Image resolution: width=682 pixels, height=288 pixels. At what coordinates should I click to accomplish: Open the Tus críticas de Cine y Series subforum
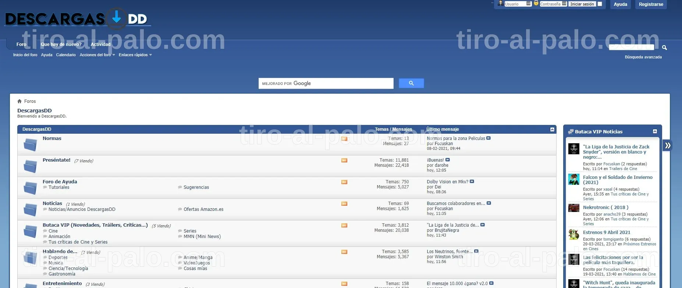pyautogui.click(x=78, y=242)
